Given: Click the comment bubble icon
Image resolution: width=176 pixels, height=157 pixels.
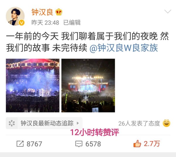Looking at the screenshot, I should [x=79, y=144].
